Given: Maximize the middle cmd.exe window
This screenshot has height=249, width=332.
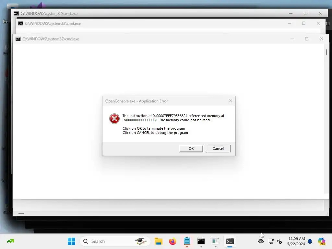Looking at the screenshot, I should (303, 23).
